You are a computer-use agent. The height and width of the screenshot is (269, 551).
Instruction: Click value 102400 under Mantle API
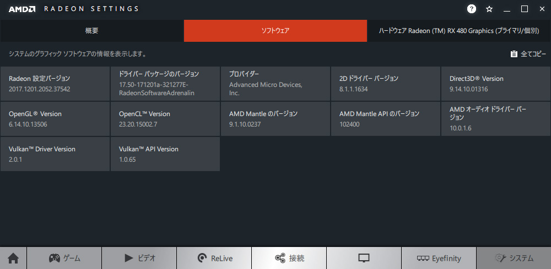[349, 124]
